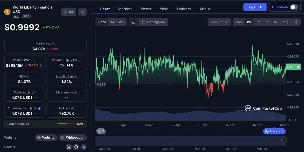Switch to the Yield tab

(x=164, y=9)
